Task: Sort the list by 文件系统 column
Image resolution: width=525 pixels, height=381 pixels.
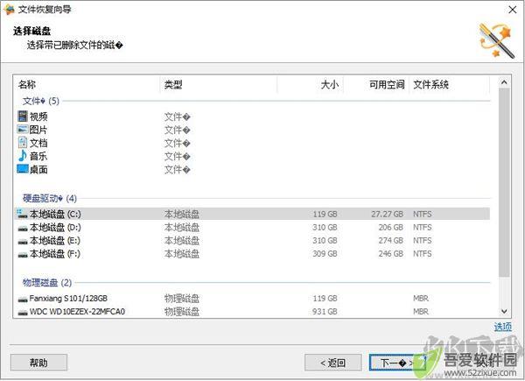Action: 430,84
